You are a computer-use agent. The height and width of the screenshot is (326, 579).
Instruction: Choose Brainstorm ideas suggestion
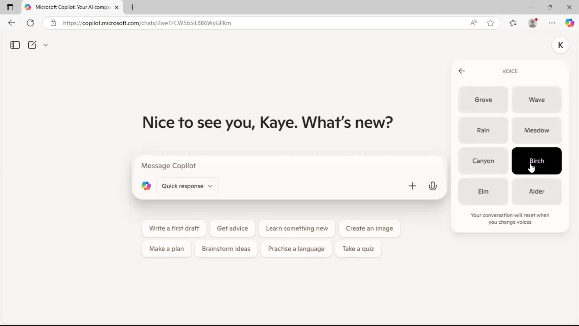(226, 249)
